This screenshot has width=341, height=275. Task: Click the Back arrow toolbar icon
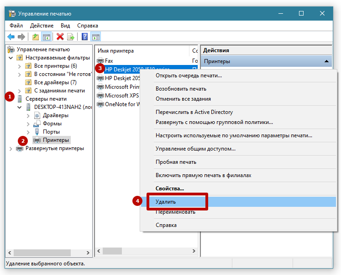tap(11, 37)
